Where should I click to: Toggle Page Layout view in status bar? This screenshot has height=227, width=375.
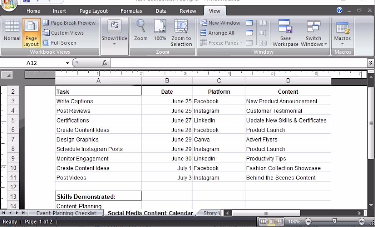(x=271, y=222)
